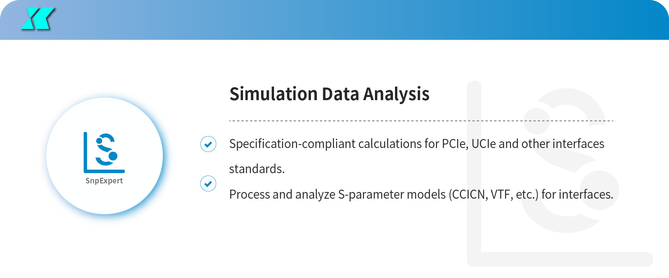Click the SnpExpert chart icon in the circle
The width and height of the screenshot is (669, 278).
click(104, 152)
